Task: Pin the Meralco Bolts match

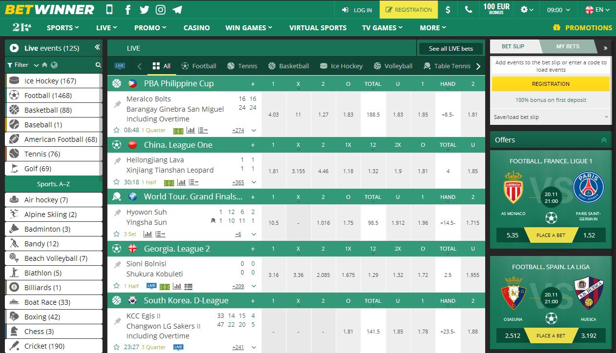Action: click(x=117, y=104)
